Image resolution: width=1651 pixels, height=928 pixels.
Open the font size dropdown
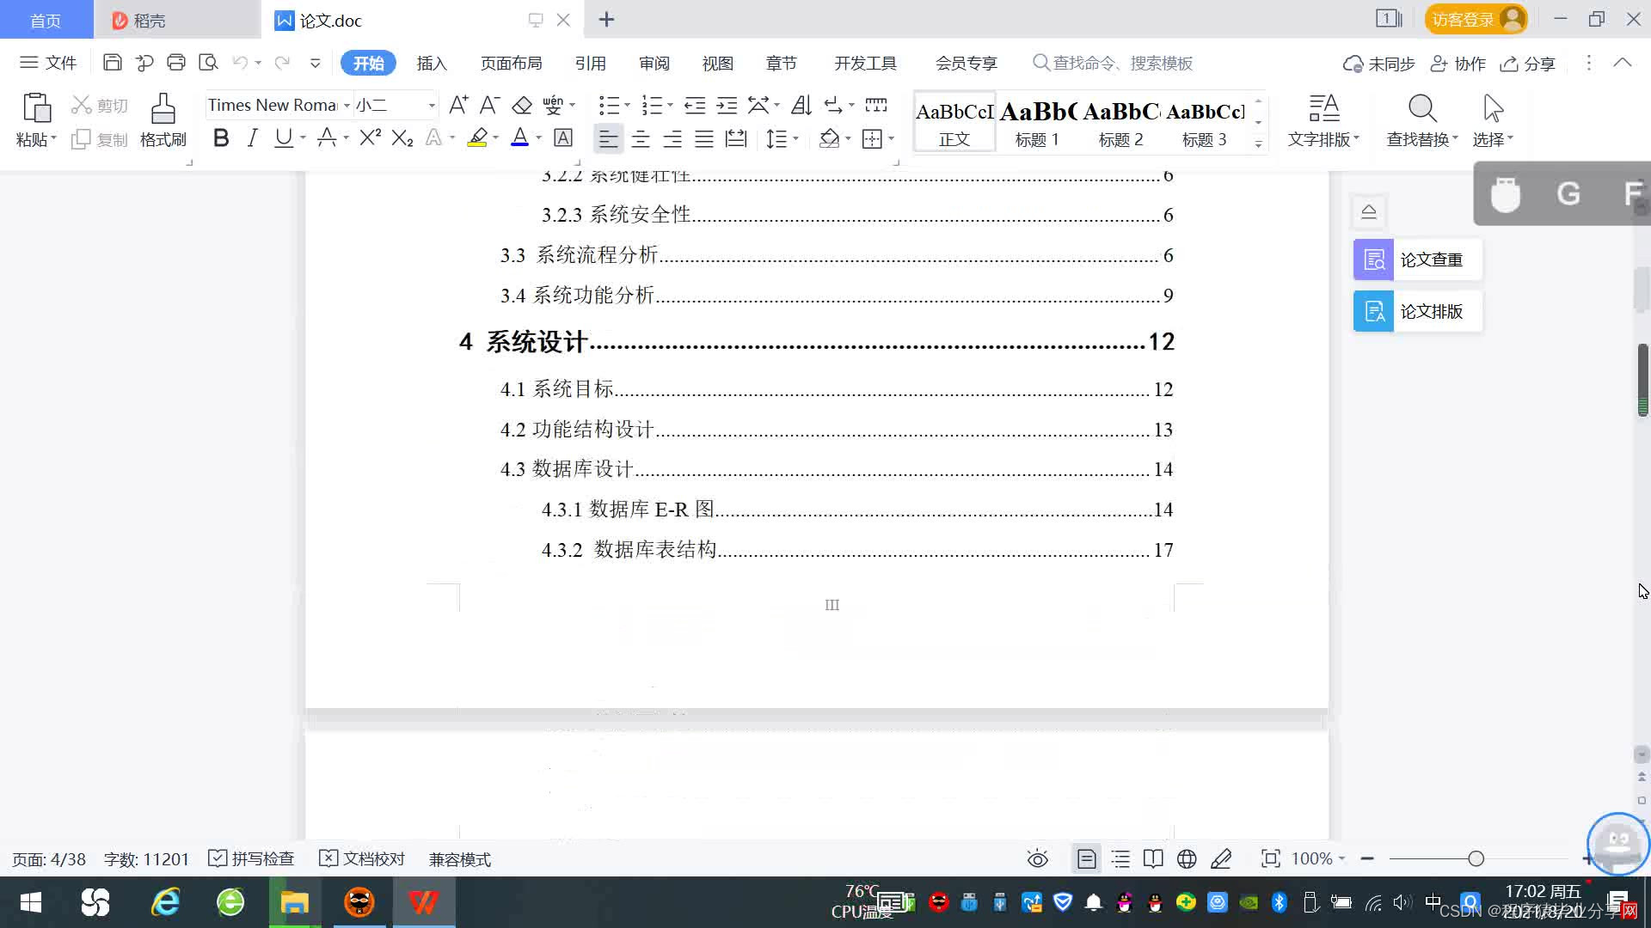click(x=432, y=106)
